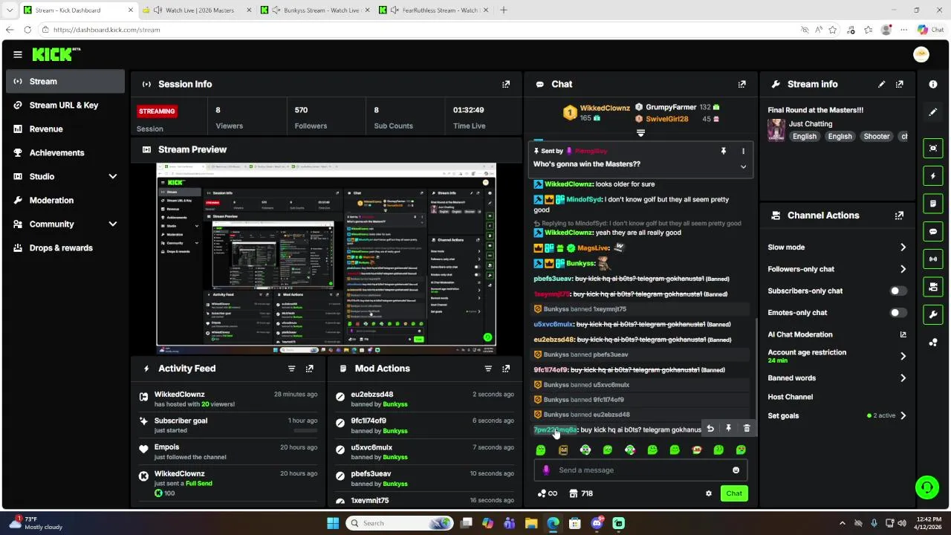951x535 pixels.
Task: Select the lightning activity widget icon in rail
Action: (933, 176)
